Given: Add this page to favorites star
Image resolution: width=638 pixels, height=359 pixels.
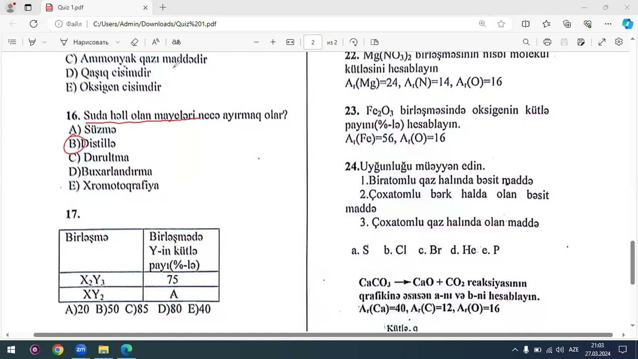Looking at the screenshot, I should pos(501,23).
